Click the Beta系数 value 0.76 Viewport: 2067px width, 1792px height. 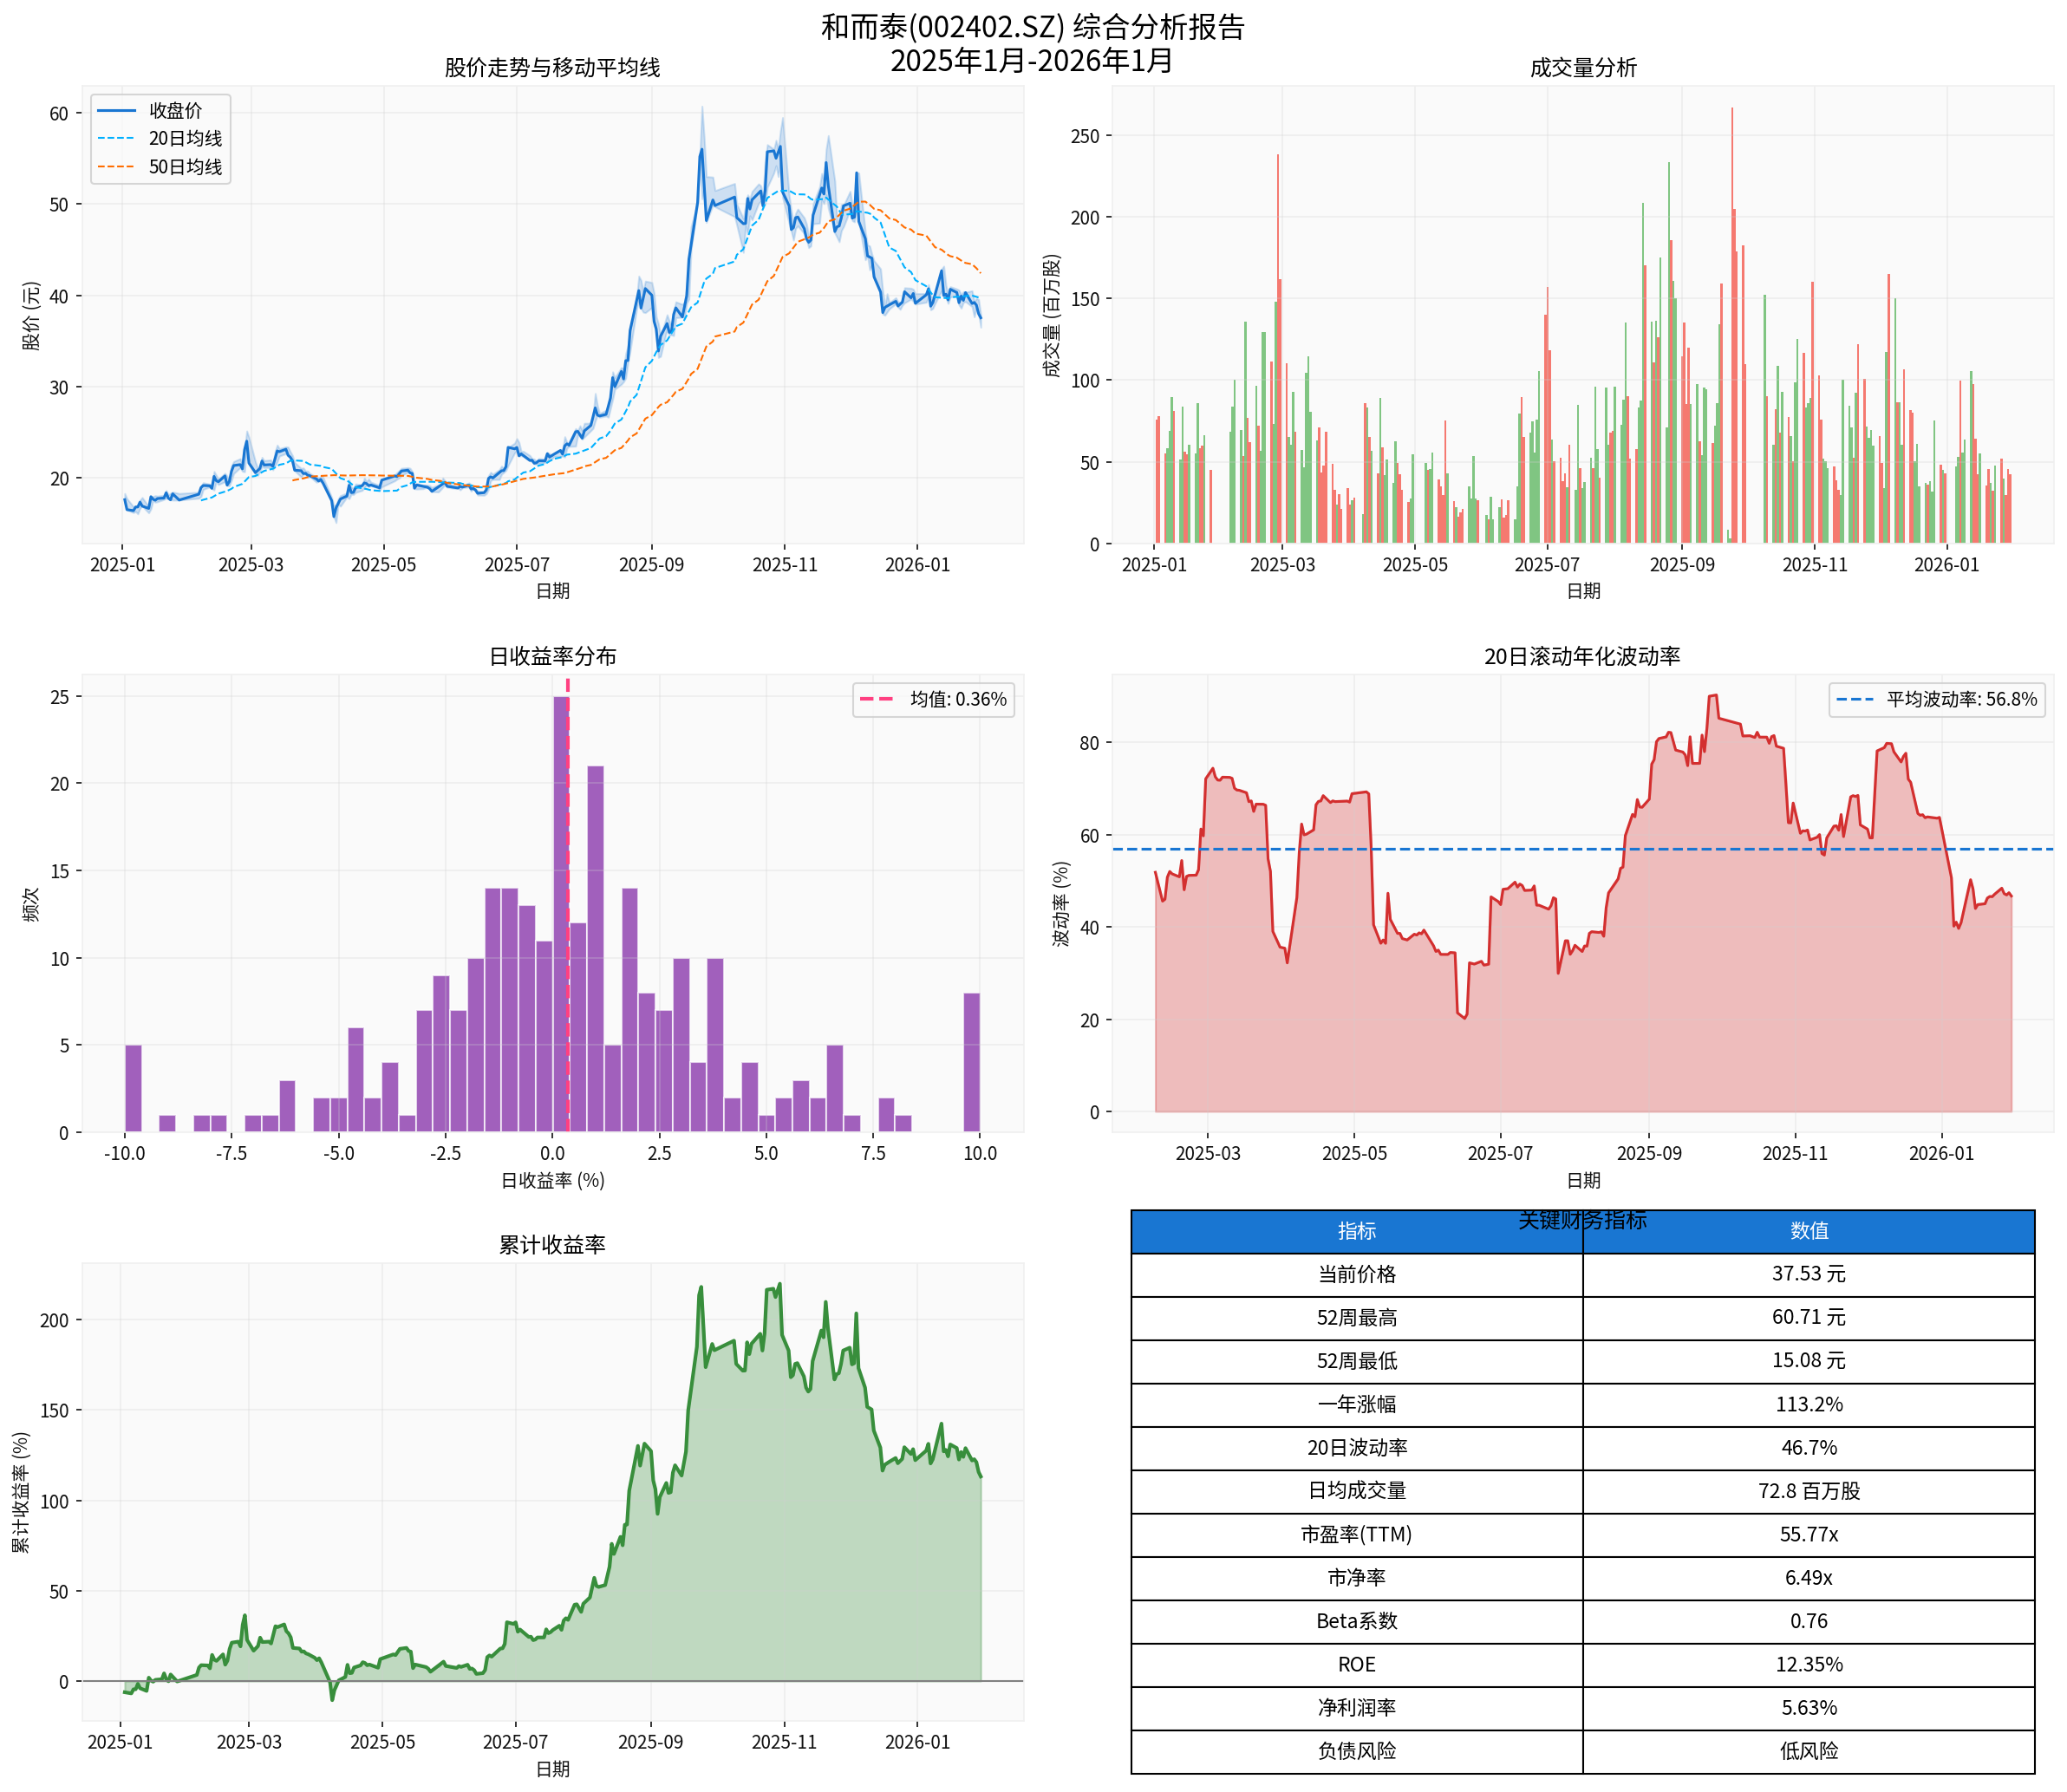point(1808,1621)
